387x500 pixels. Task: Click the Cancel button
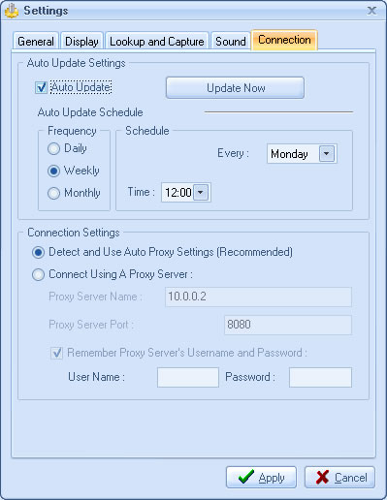point(339,477)
